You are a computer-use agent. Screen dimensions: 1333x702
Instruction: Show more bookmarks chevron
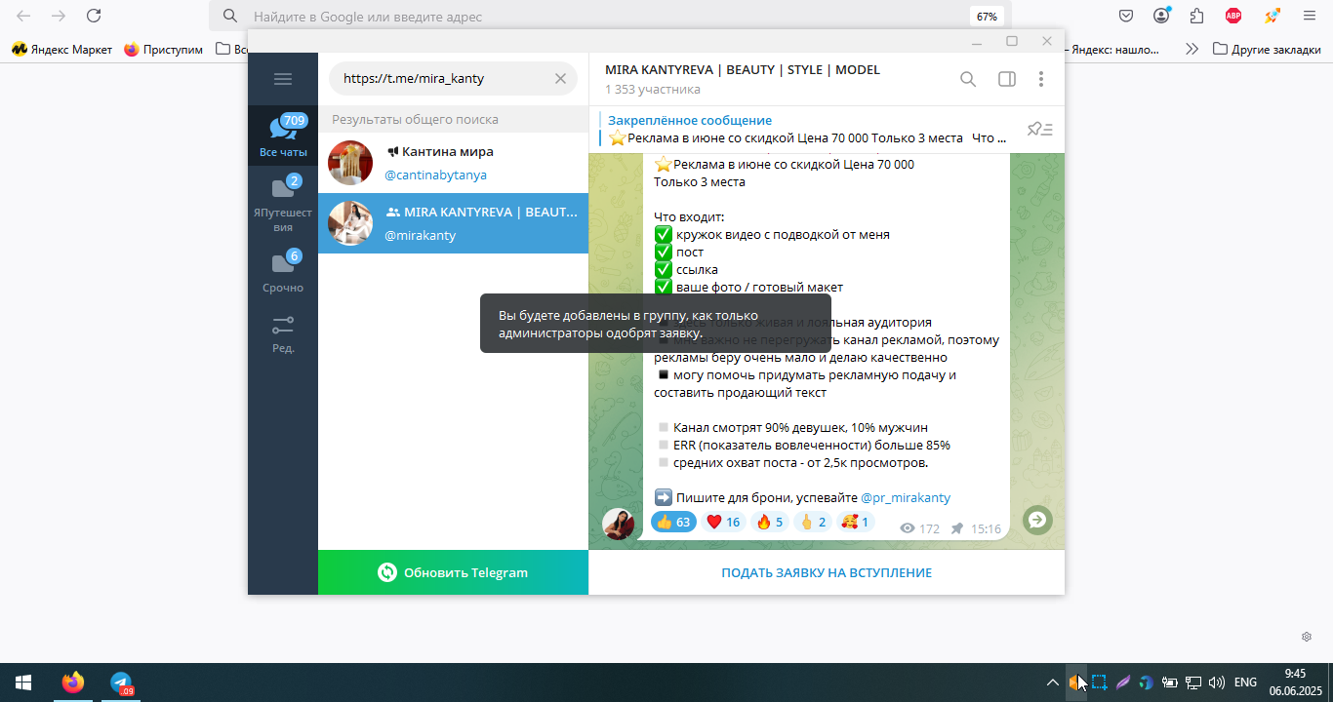click(x=1192, y=49)
